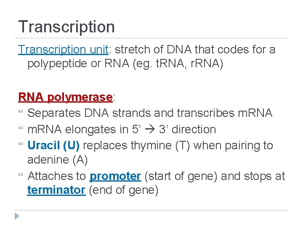
Task: Click the bullet before mRNA elongates
Action: pos(21,128)
